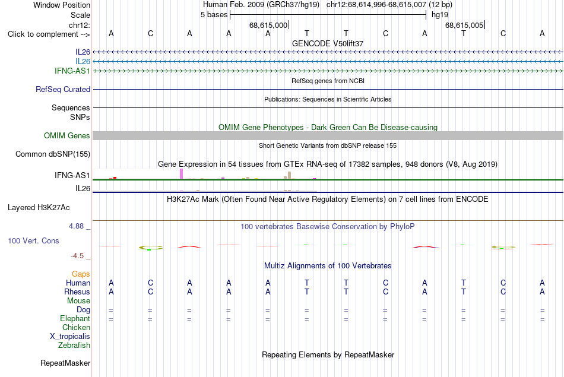Select the green IFNG-AS1 gene label above RefSeq
Viewport: 564px width, 377px height.
72,71
